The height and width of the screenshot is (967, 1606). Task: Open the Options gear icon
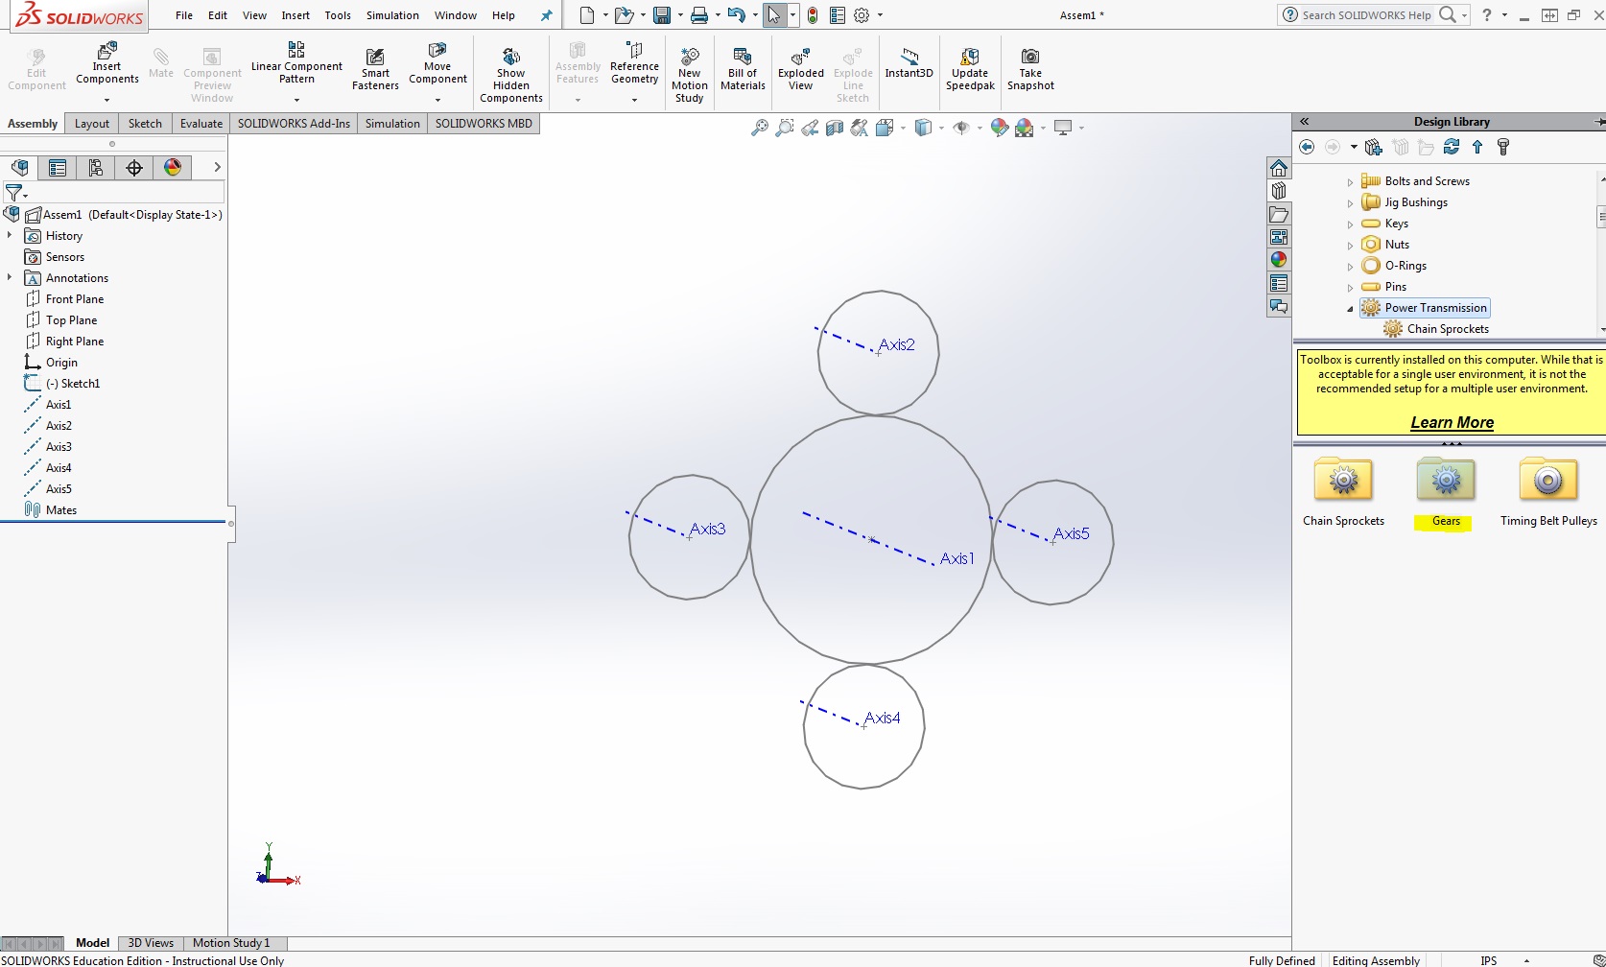862,15
